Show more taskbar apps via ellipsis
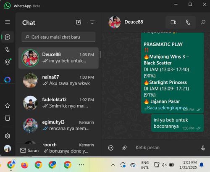The width and height of the screenshot is (210, 172). click(81, 165)
